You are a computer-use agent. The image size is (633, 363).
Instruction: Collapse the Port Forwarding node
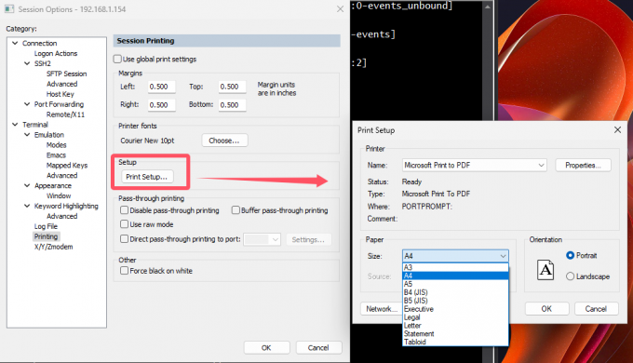click(27, 104)
